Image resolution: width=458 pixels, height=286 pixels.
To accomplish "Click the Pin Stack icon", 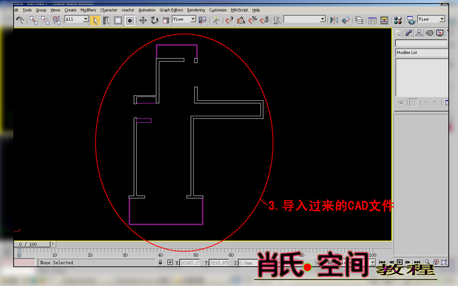I will [x=401, y=102].
